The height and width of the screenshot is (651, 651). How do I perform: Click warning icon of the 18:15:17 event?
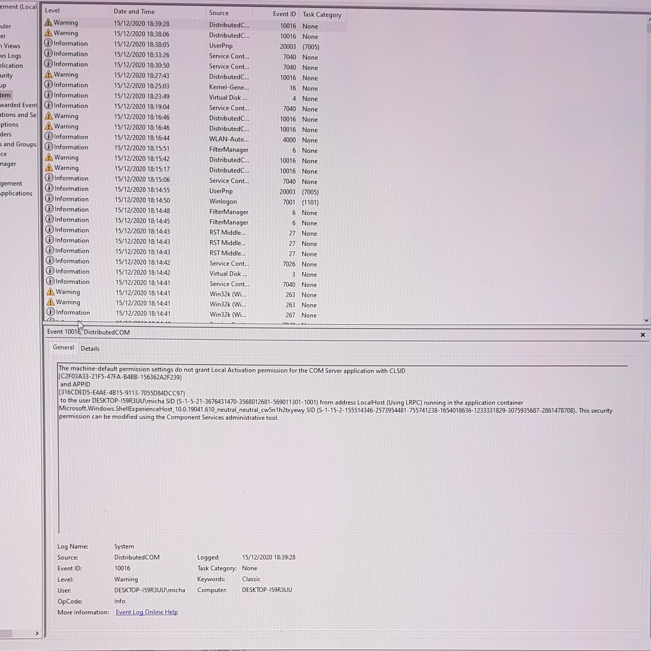(49, 167)
